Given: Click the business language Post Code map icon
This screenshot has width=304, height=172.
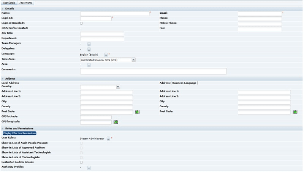Looking at the screenshot, I should (295, 112).
